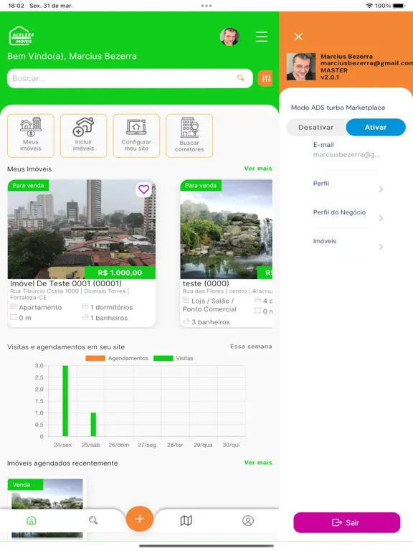The image size is (413, 551).
Task: Click the 25/sáb visits bar
Action: 93,425
